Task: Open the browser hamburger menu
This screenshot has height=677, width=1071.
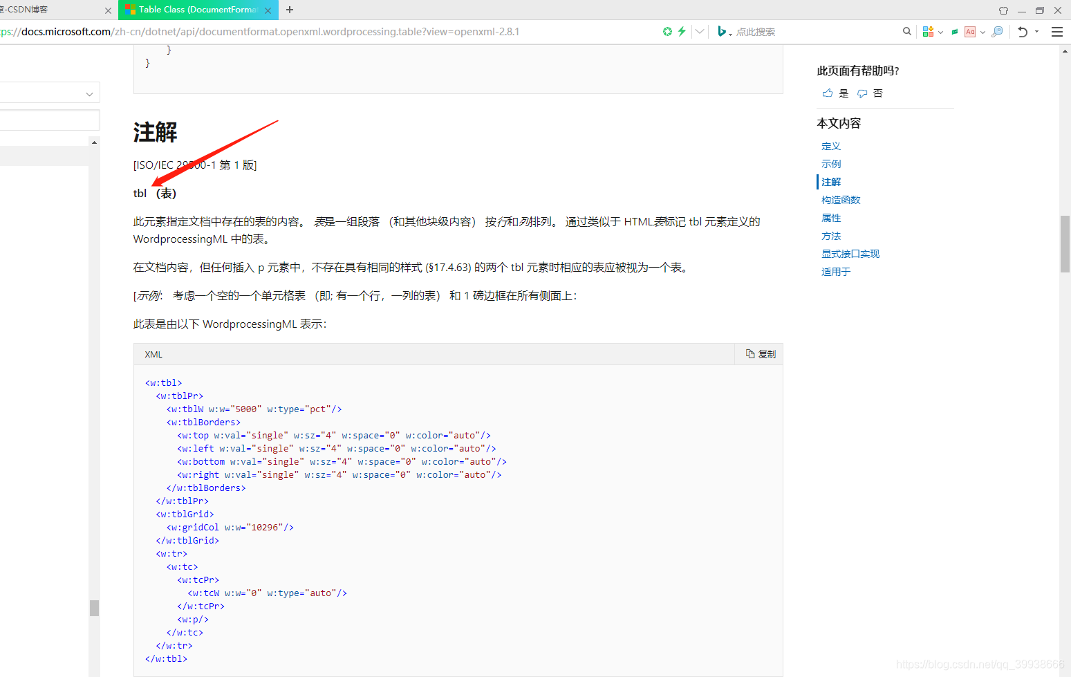Action: point(1057,31)
